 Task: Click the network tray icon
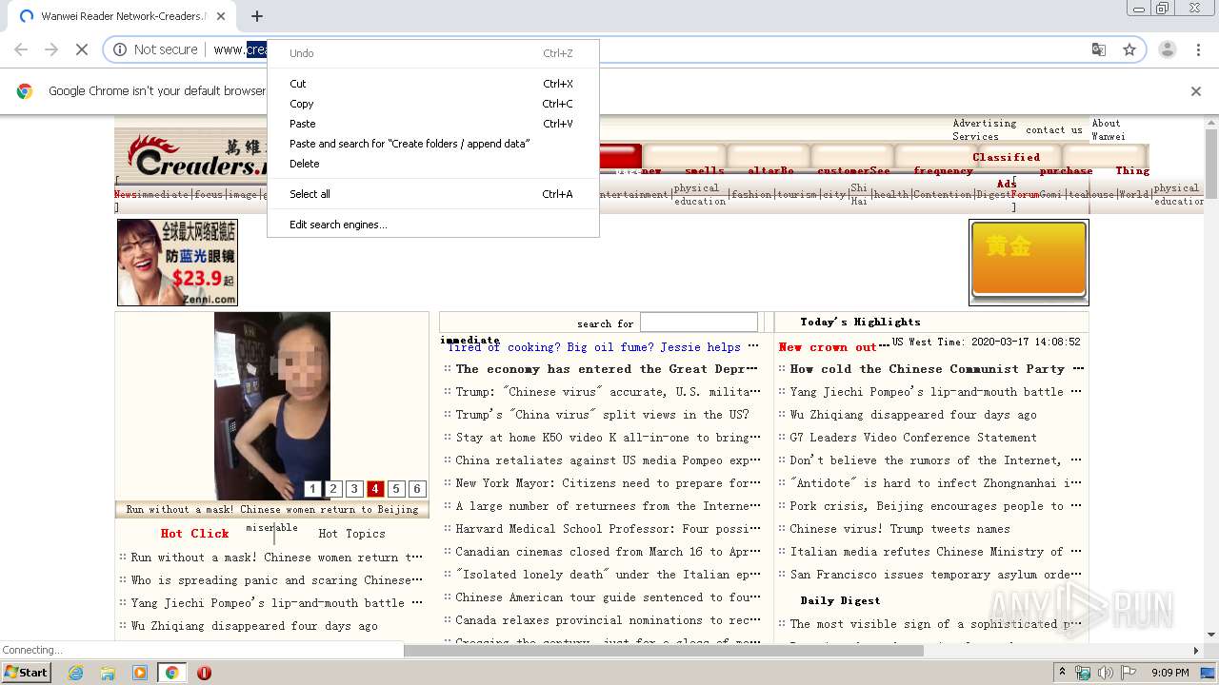click(x=1083, y=673)
